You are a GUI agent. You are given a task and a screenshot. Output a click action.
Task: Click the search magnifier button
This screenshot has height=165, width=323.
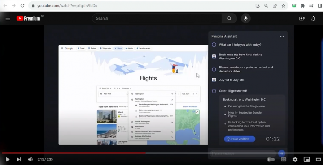coord(229,18)
